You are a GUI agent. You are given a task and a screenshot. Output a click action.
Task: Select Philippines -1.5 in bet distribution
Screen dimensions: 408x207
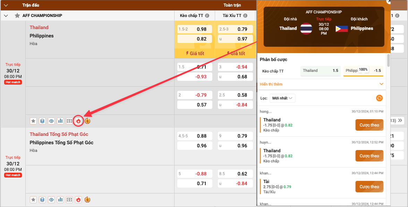coord(364,71)
